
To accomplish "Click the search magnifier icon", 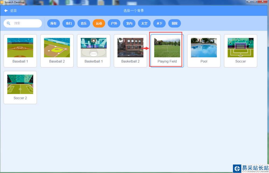I will pos(9,23).
